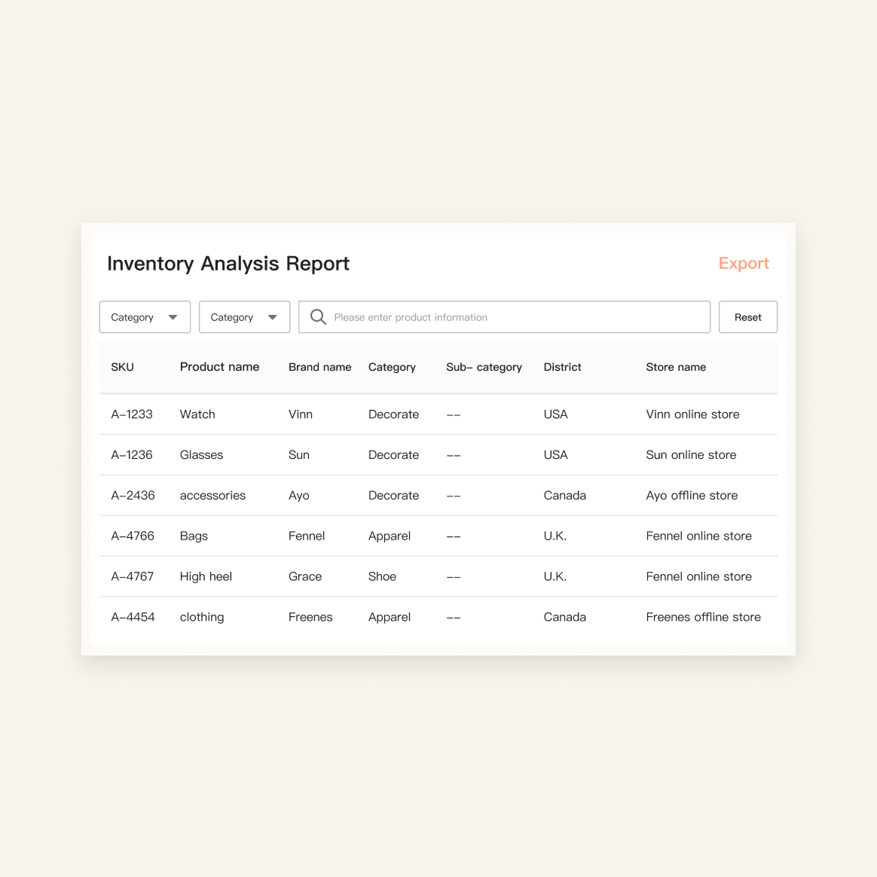Click the Vinn brand cell
The height and width of the screenshot is (877, 877).
point(301,414)
